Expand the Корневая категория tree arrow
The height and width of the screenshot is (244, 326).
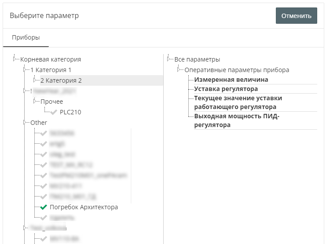(15, 59)
